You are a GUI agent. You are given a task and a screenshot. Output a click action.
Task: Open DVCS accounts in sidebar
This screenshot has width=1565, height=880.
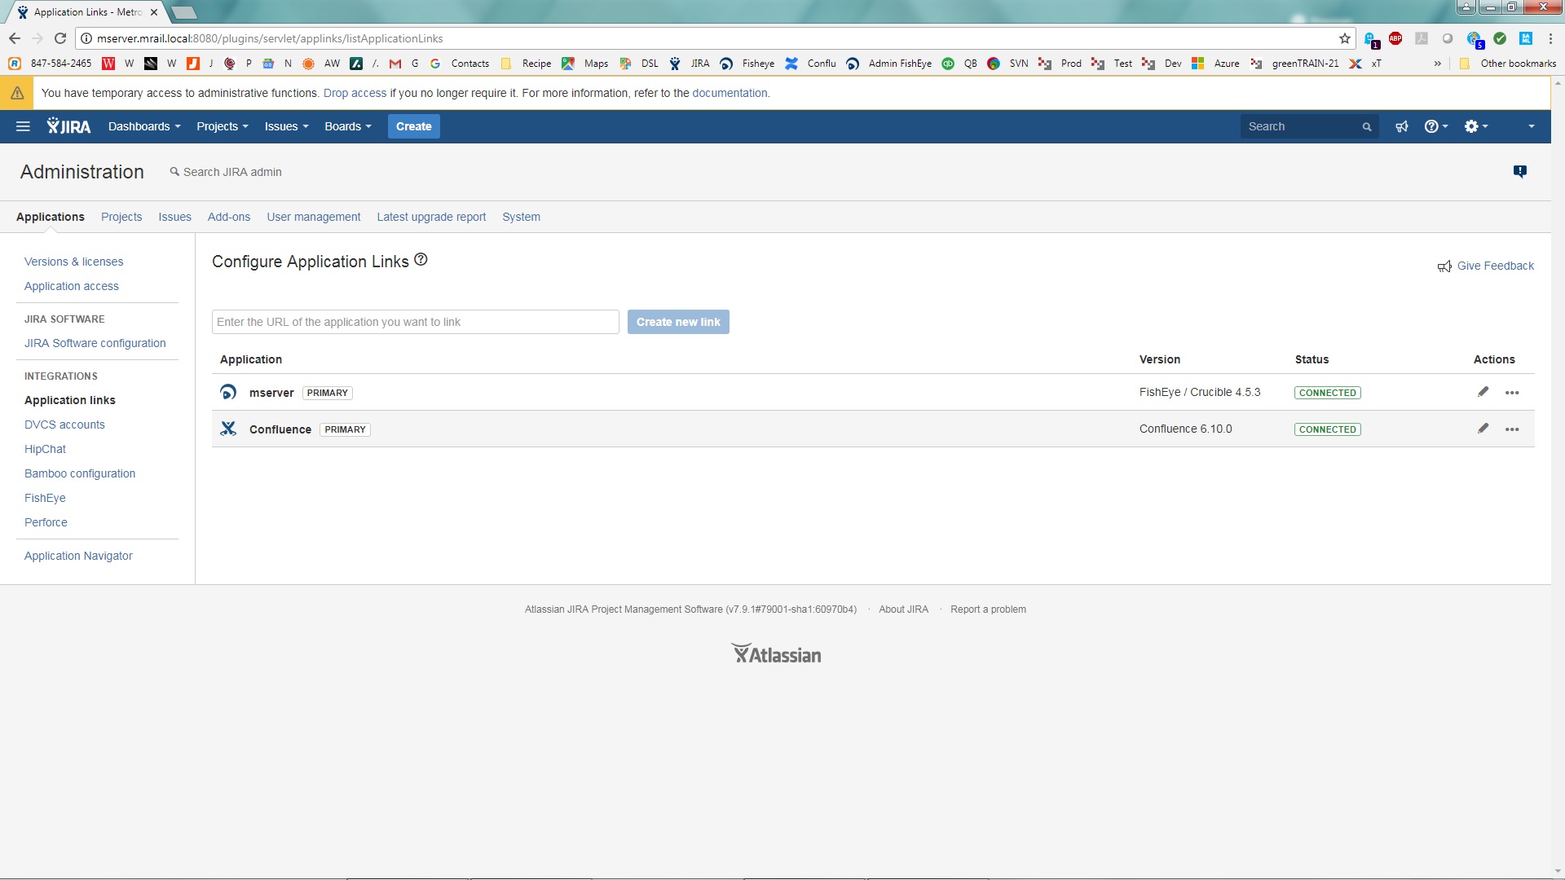click(x=64, y=425)
